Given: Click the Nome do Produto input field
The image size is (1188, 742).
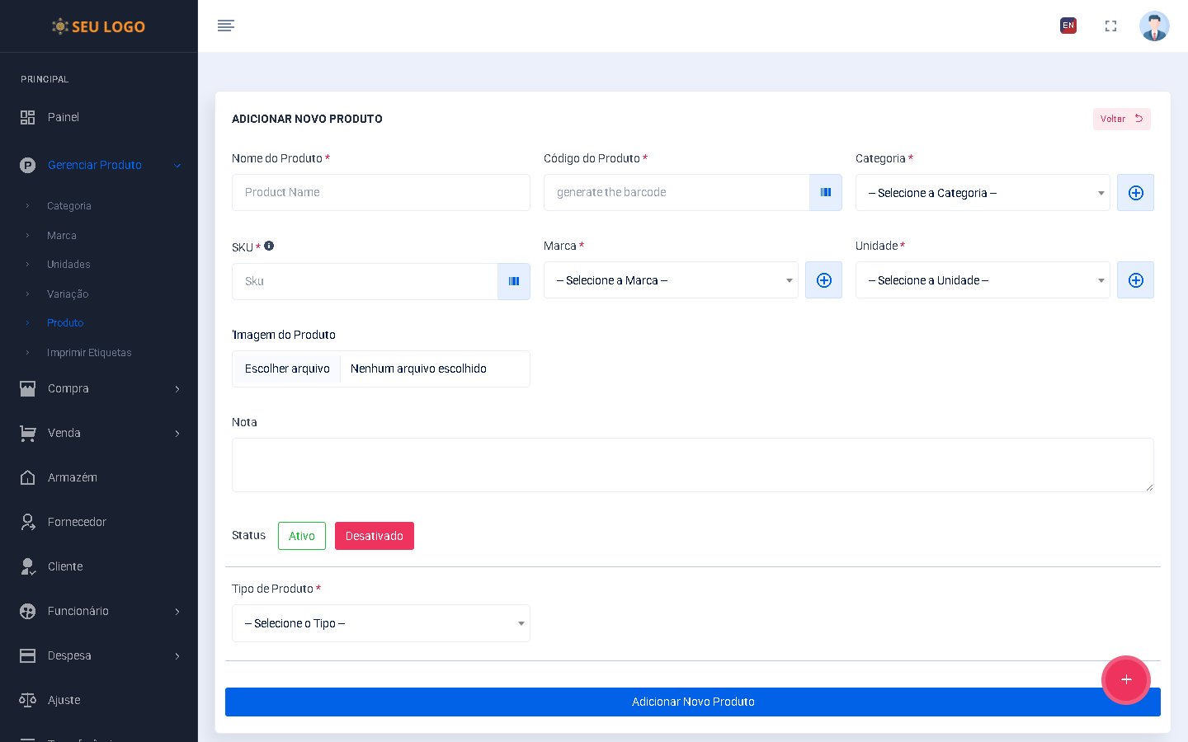Looking at the screenshot, I should point(380,192).
